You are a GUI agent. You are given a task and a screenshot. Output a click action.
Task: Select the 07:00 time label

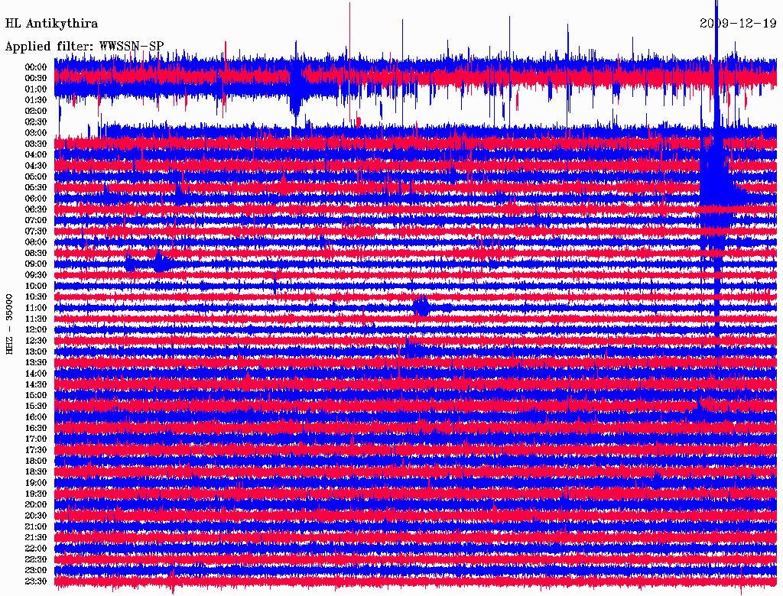coord(36,220)
